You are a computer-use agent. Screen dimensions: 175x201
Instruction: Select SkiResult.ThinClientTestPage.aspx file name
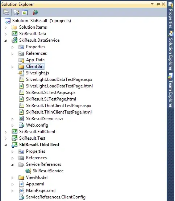[58, 106]
